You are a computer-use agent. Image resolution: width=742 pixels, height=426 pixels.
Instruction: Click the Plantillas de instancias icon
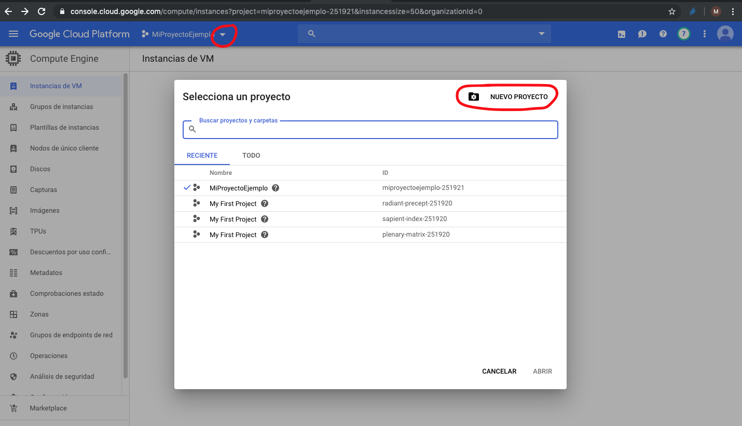tap(13, 128)
